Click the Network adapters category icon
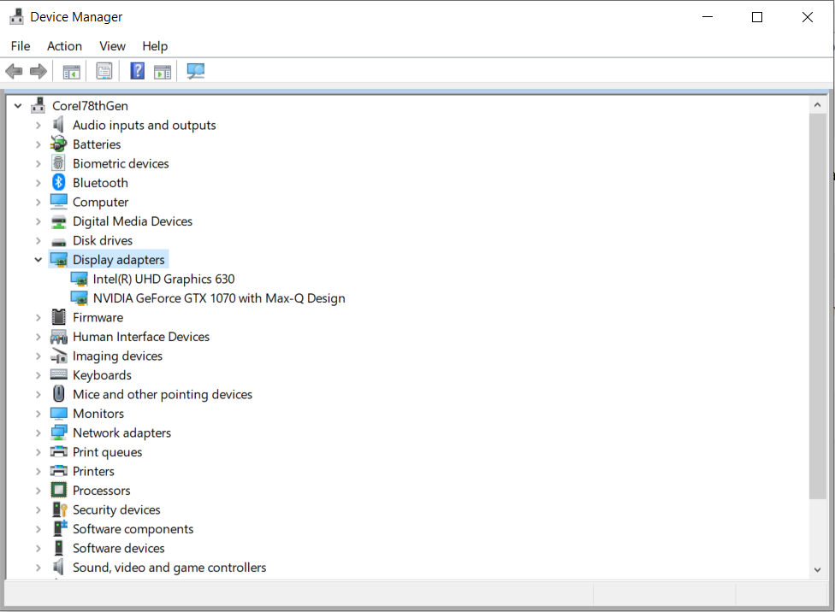 coord(58,433)
